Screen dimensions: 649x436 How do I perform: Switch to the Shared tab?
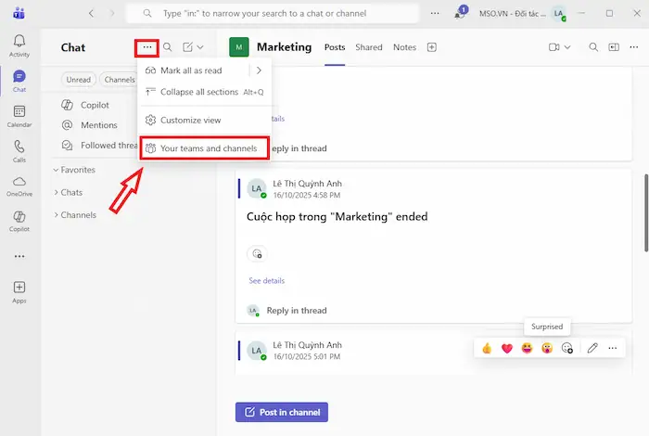point(369,47)
